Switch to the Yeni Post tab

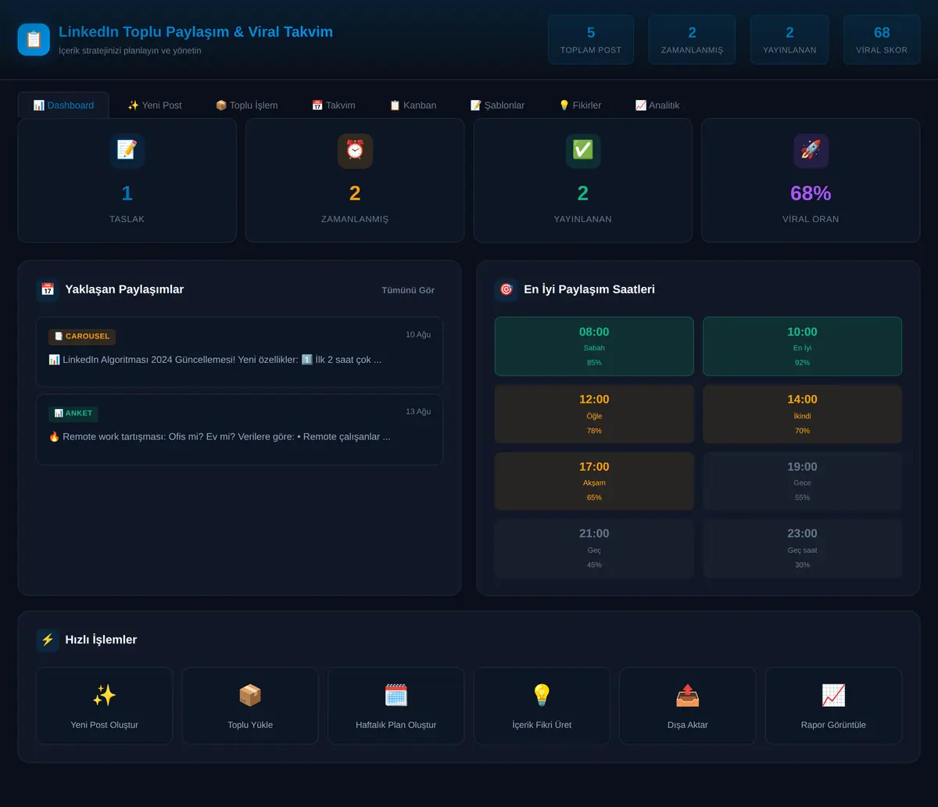coord(155,105)
